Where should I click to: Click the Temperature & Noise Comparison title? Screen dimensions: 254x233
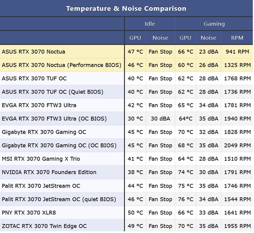pos(126,8)
